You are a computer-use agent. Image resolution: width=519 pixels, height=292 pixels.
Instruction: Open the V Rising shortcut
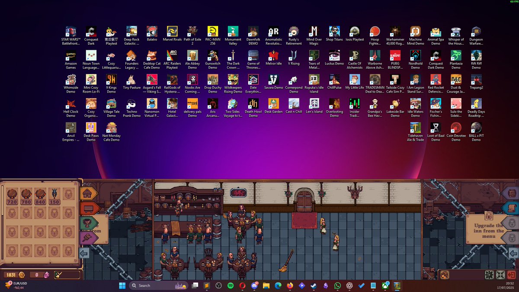pos(294,58)
